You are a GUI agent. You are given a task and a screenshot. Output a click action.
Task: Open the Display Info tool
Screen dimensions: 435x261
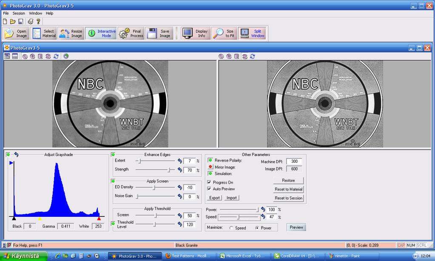click(196, 33)
